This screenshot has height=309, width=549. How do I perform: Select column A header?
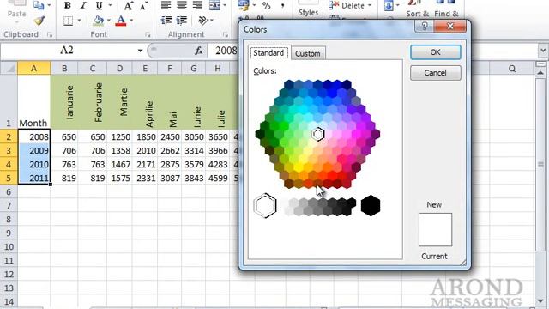click(34, 68)
